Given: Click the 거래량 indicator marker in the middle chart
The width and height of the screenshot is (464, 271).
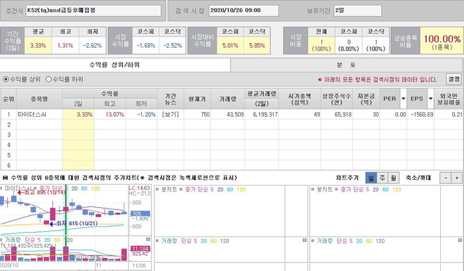Looking at the screenshot, I should [x=157, y=241].
